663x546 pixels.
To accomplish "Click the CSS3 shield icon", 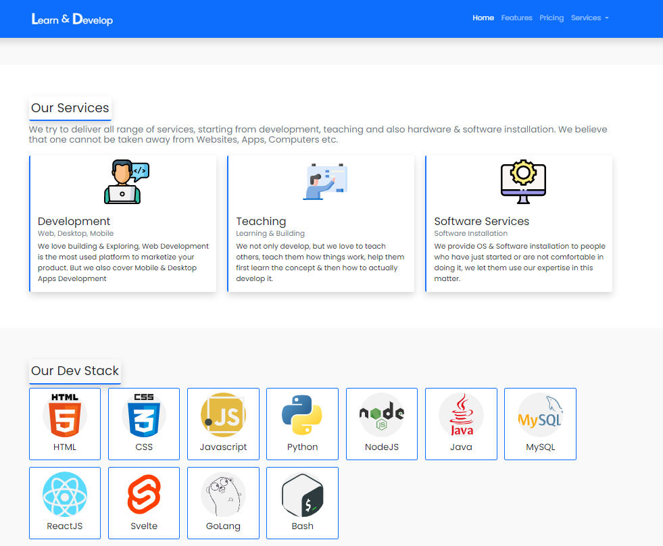I will tap(144, 415).
